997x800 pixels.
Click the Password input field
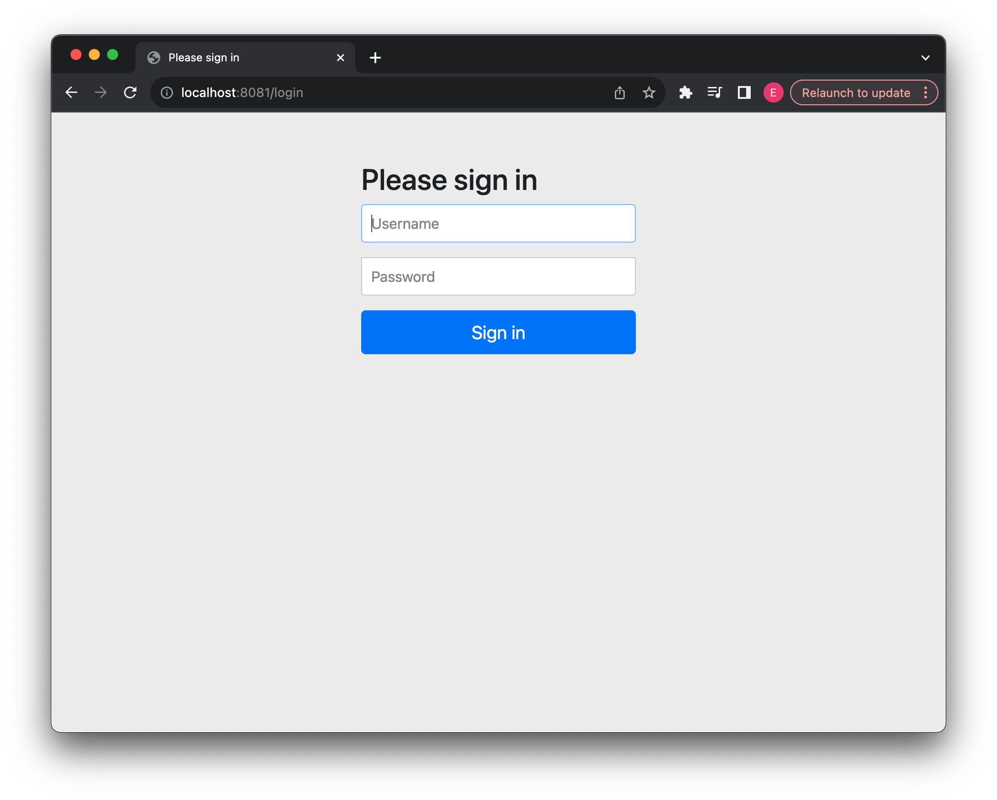tap(498, 276)
